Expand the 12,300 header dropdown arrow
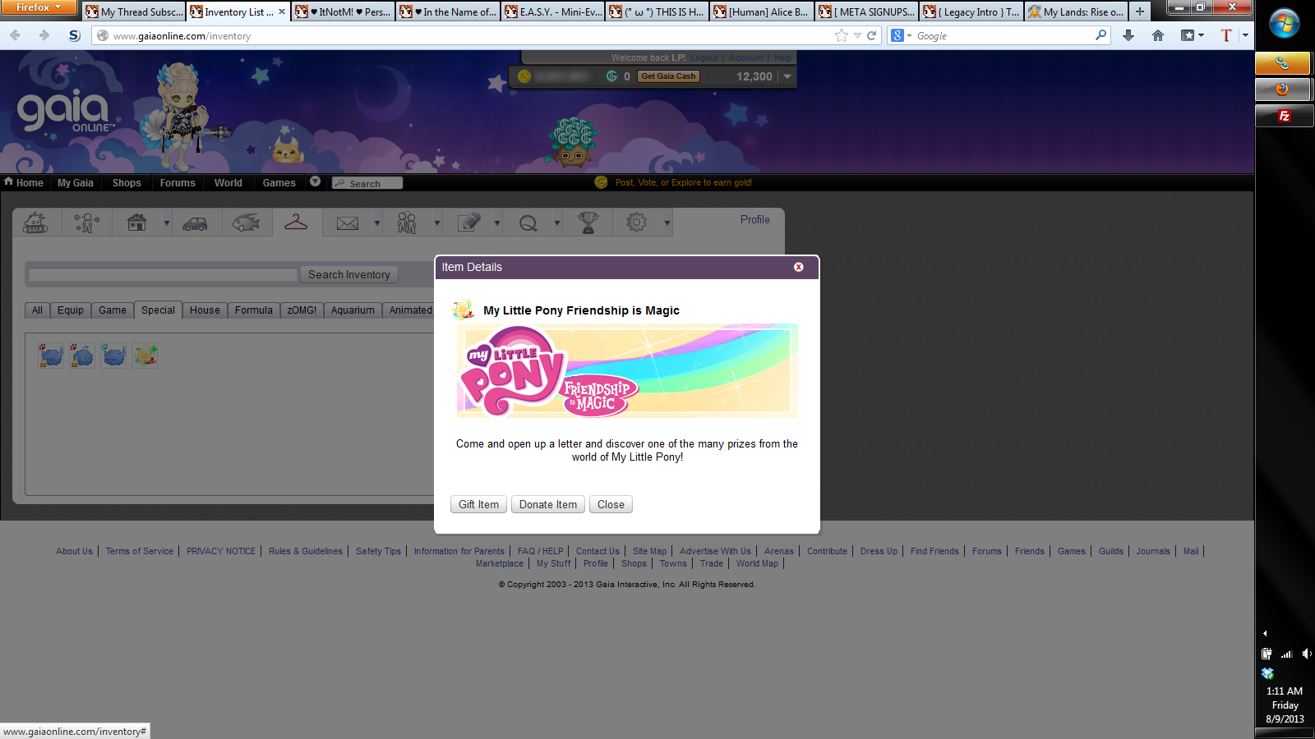 787,76
